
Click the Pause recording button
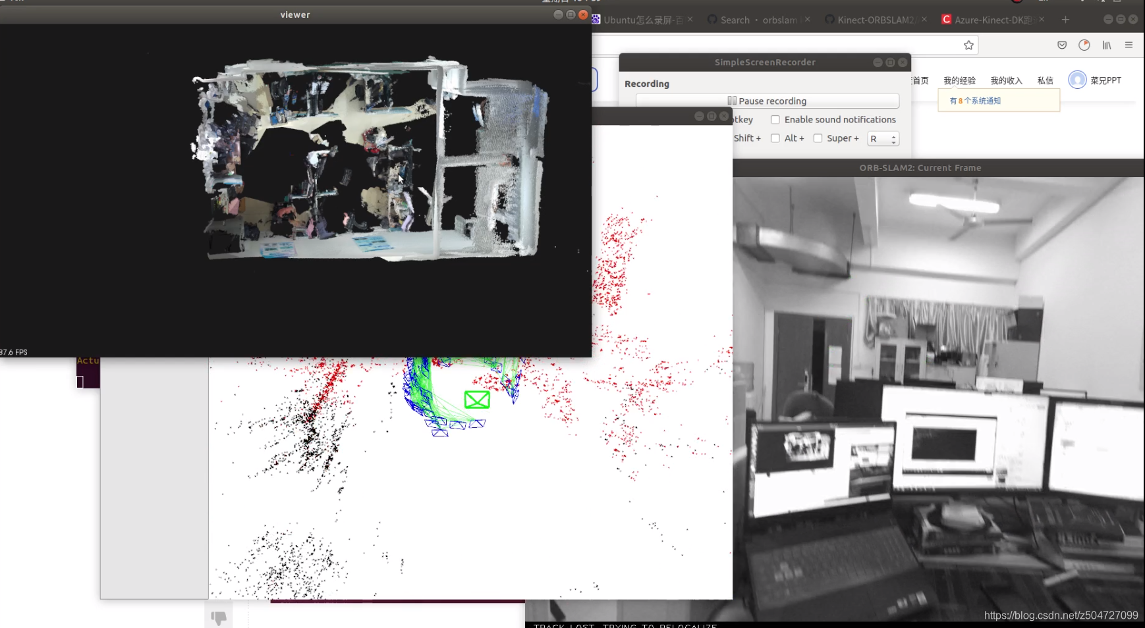[x=768, y=101]
